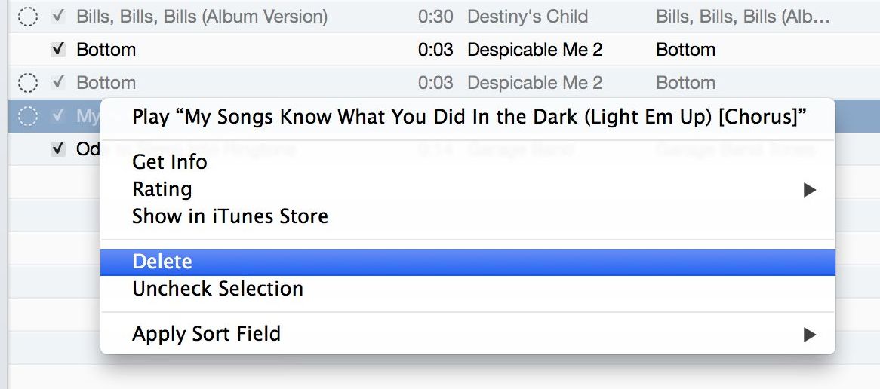Toggle the checkmark on the highlighted My Songs row
The image size is (880, 389).
click(57, 116)
